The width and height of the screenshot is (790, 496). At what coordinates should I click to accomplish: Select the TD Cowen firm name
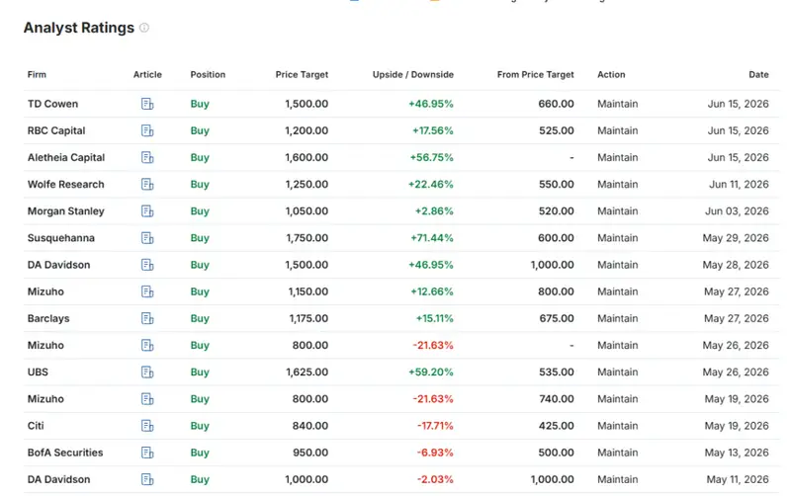[53, 104]
